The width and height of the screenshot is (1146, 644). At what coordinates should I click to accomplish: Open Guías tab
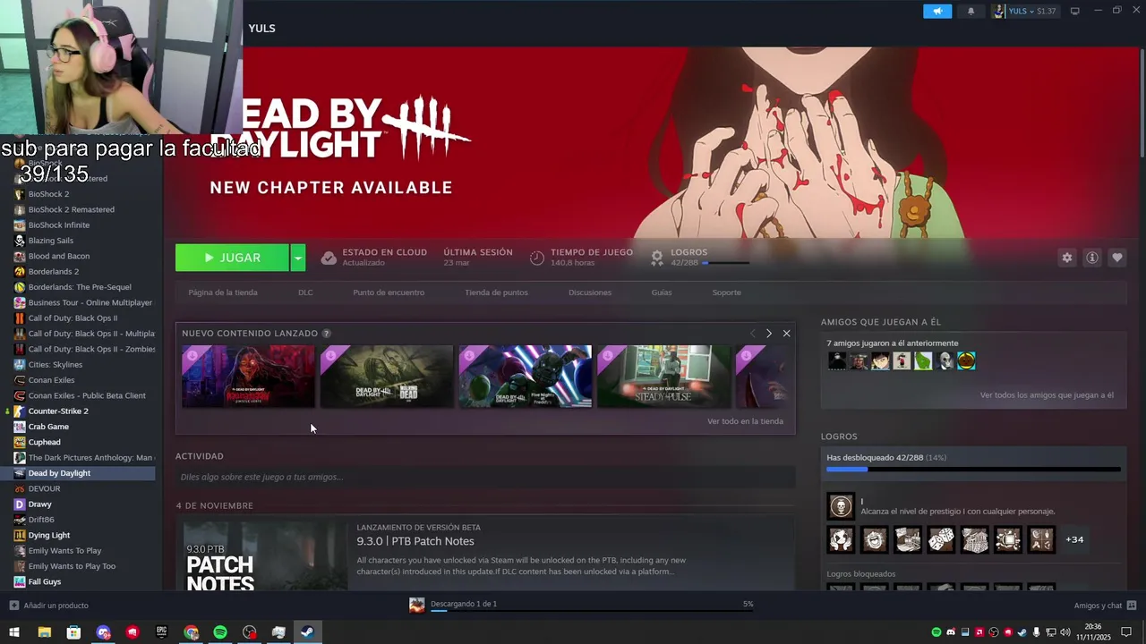[662, 292]
